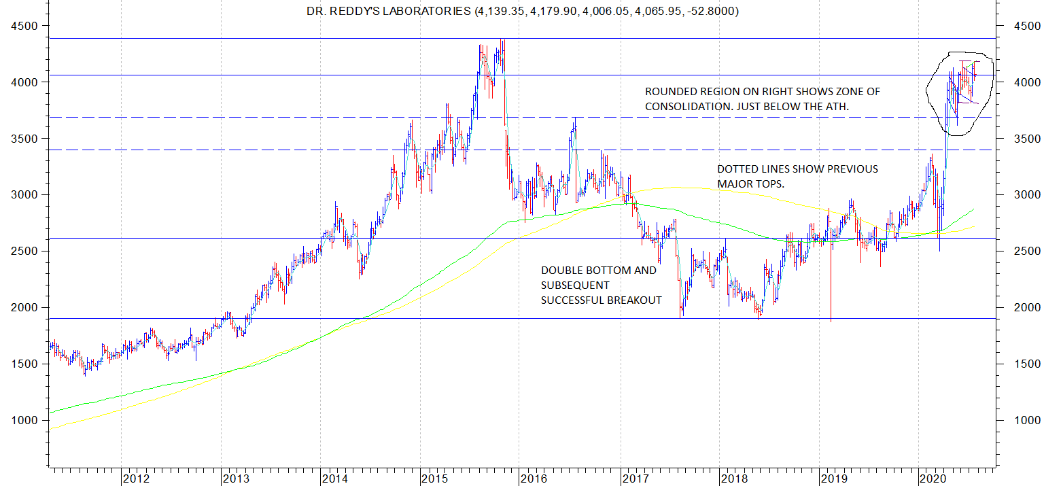Select the 2018 year label on time axis
The height and width of the screenshot is (486, 1044).
734,479
